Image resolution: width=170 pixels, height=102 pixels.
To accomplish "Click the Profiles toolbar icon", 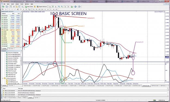I will tap(7, 7).
